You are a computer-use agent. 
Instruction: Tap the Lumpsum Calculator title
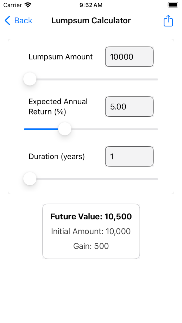[x=91, y=21]
